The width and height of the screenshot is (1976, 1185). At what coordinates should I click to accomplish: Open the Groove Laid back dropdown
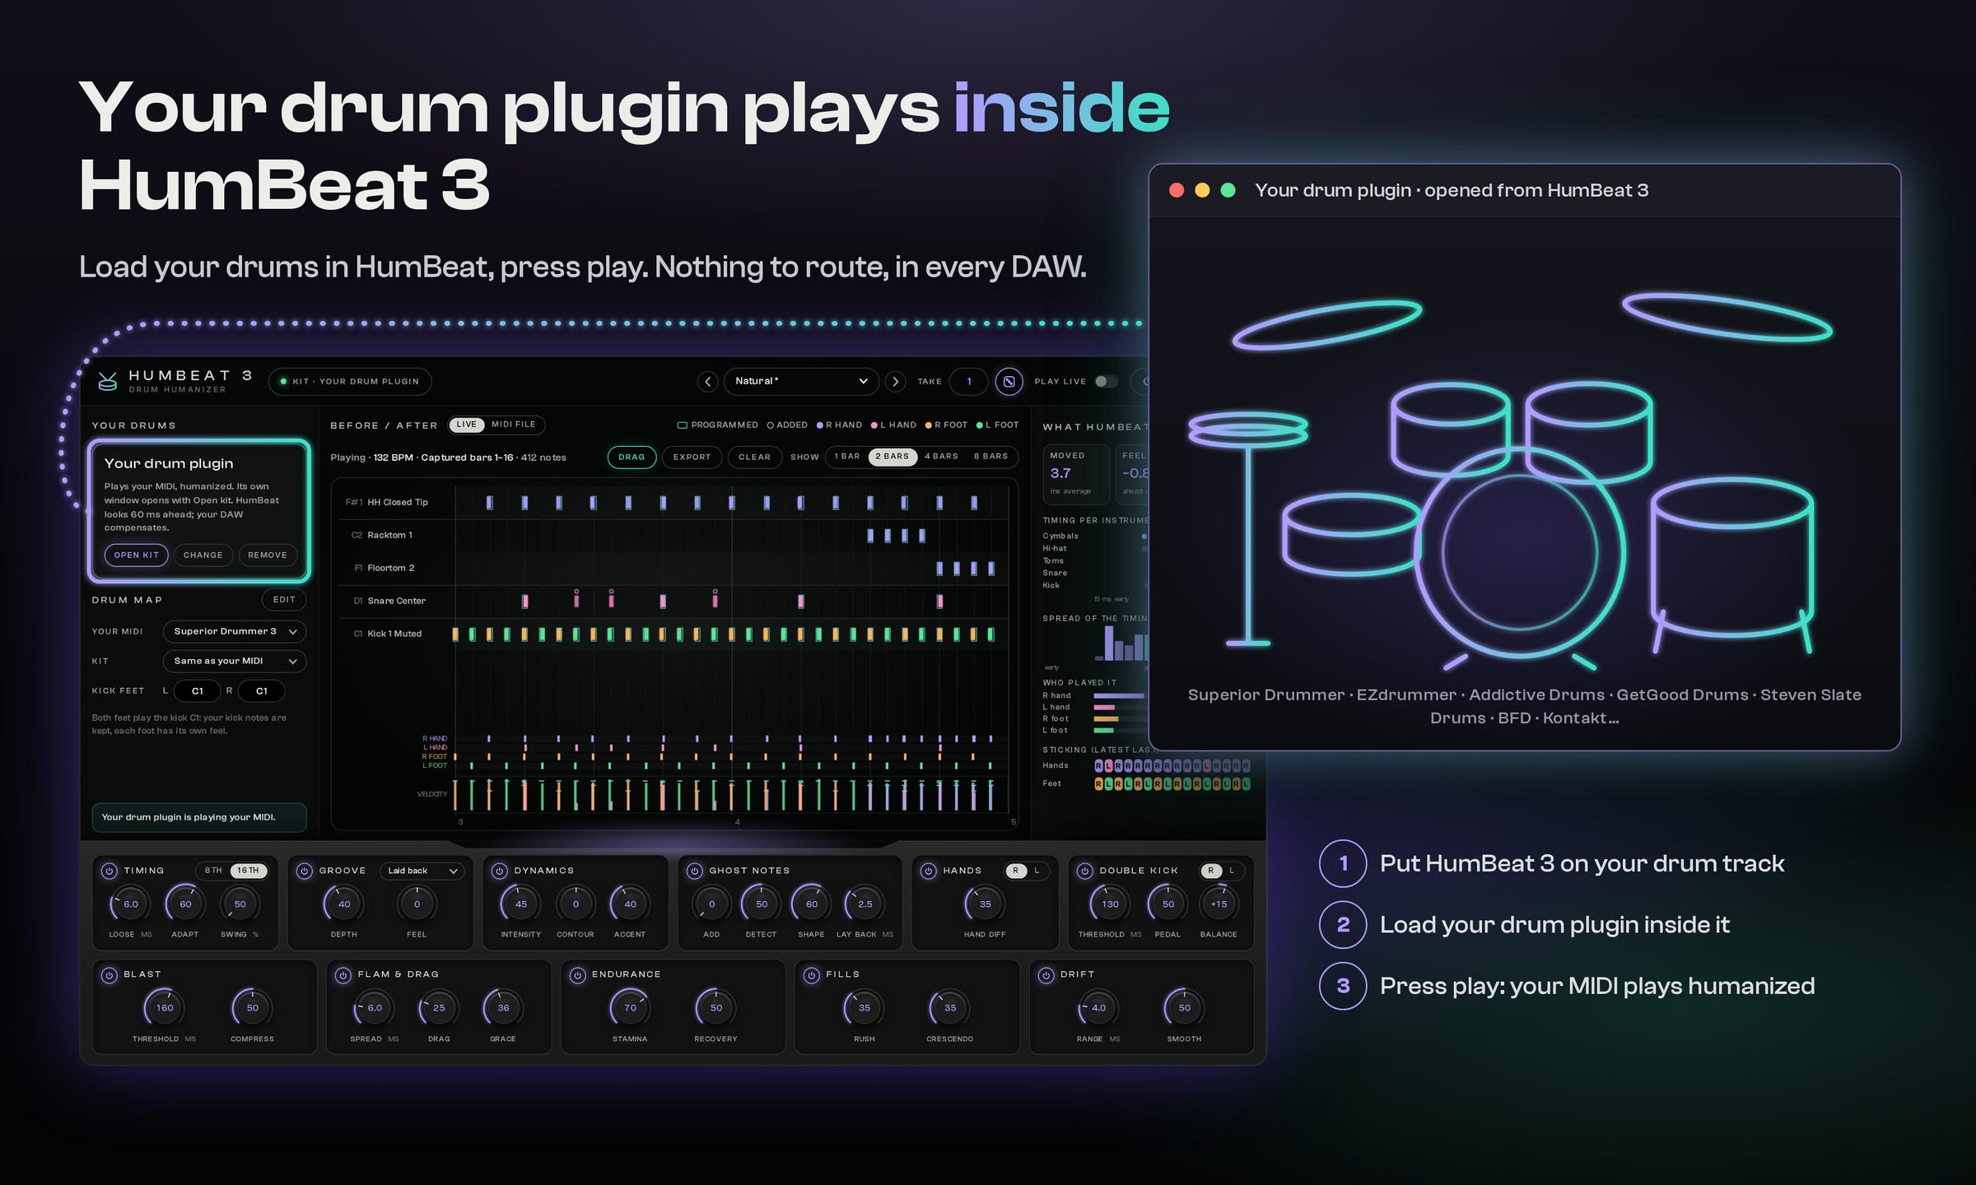[x=422, y=871]
